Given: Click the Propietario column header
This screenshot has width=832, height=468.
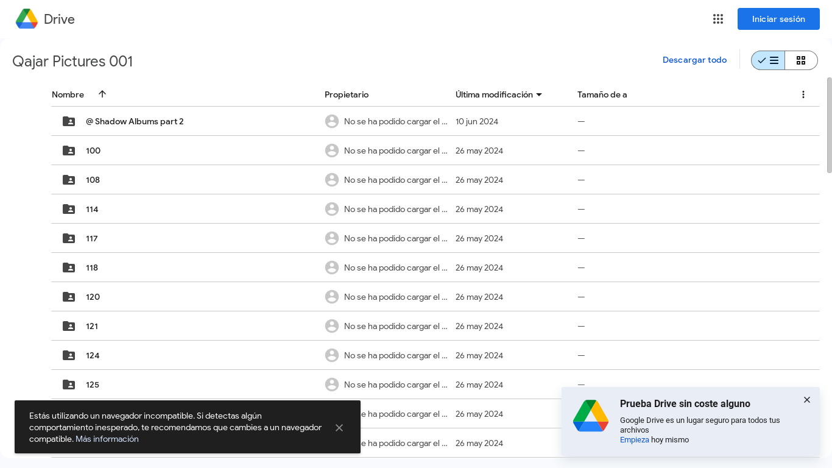Looking at the screenshot, I should pos(347,94).
